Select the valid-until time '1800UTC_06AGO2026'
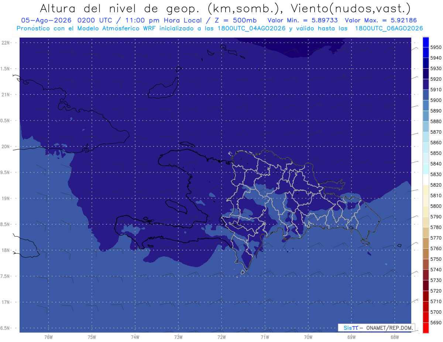The width and height of the screenshot is (443, 342). (x=389, y=28)
